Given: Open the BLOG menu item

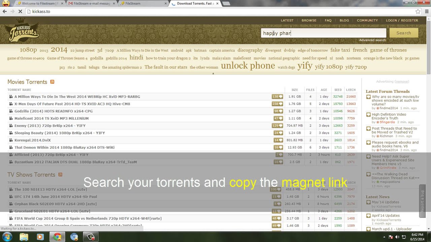Looking at the screenshot, I should 344,21.
